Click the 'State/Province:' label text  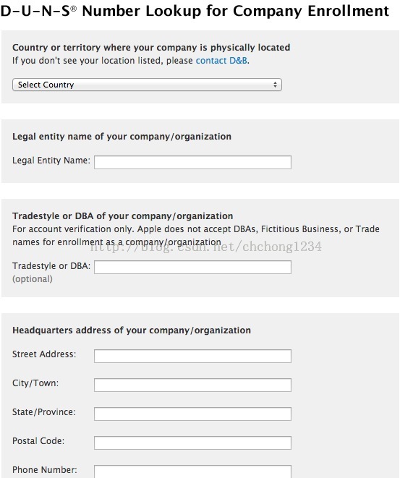pyautogui.click(x=44, y=412)
